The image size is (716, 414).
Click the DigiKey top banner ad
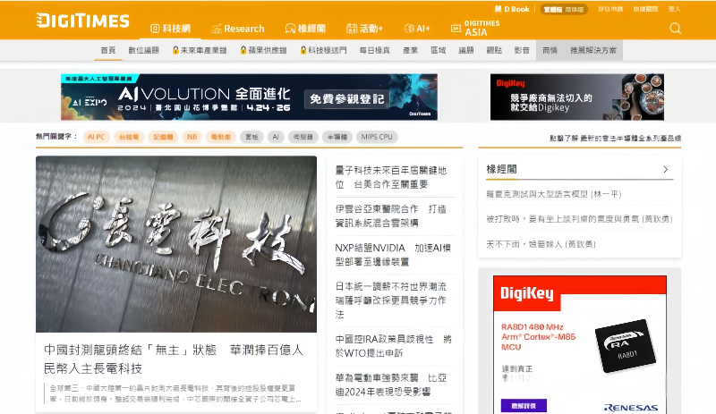(x=576, y=97)
